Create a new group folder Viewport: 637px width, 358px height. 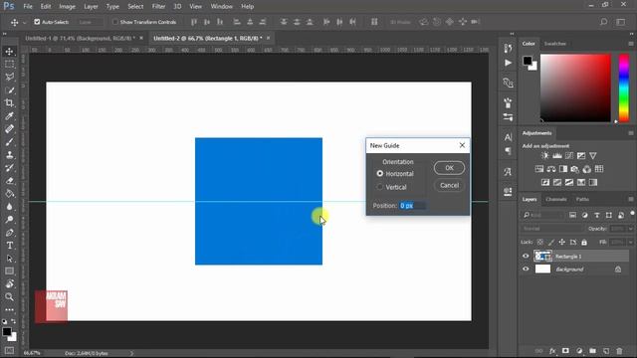pos(593,351)
